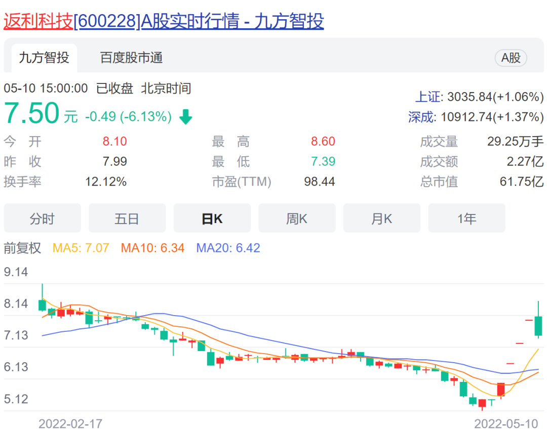The width and height of the screenshot is (547, 435).
Task: Show the 1年 chart range
Action: coord(466,219)
